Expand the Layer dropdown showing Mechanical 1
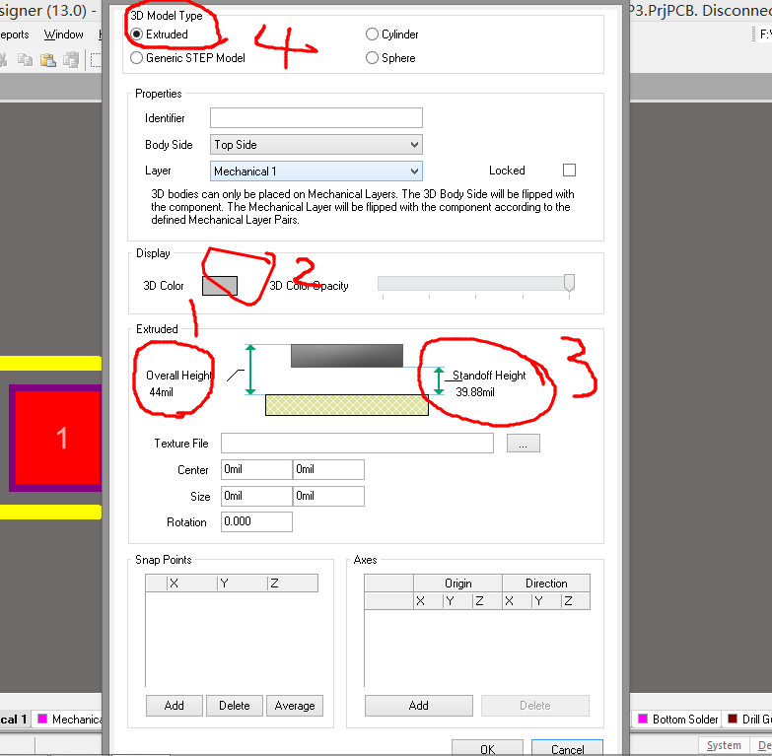 pyautogui.click(x=316, y=172)
